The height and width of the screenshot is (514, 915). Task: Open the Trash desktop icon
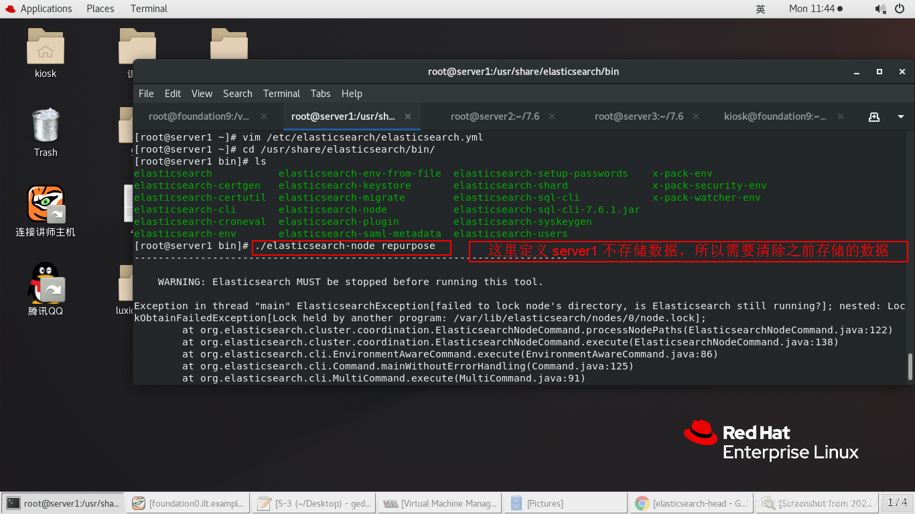(x=46, y=133)
